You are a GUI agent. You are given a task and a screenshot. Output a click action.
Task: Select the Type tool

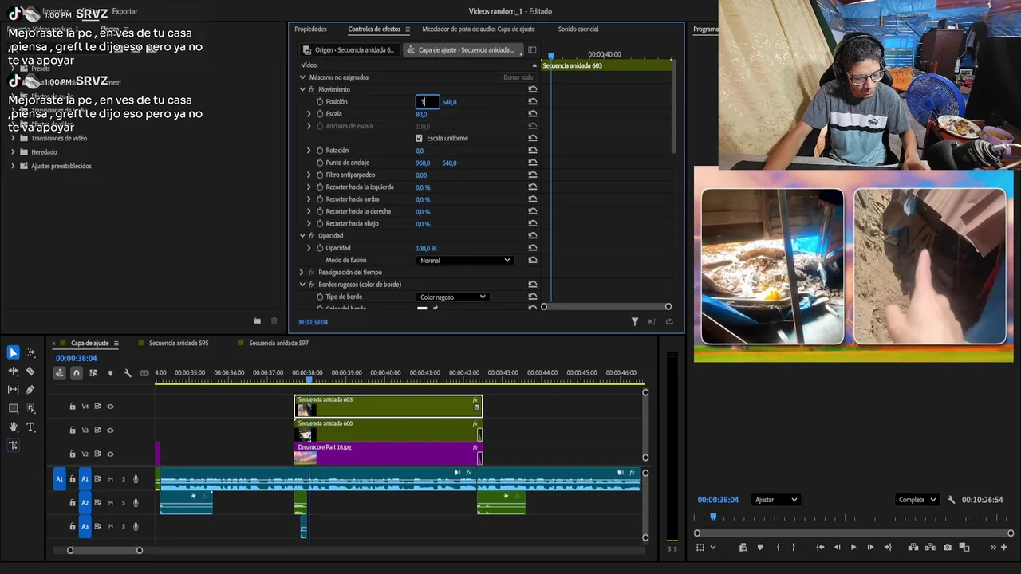coord(30,427)
